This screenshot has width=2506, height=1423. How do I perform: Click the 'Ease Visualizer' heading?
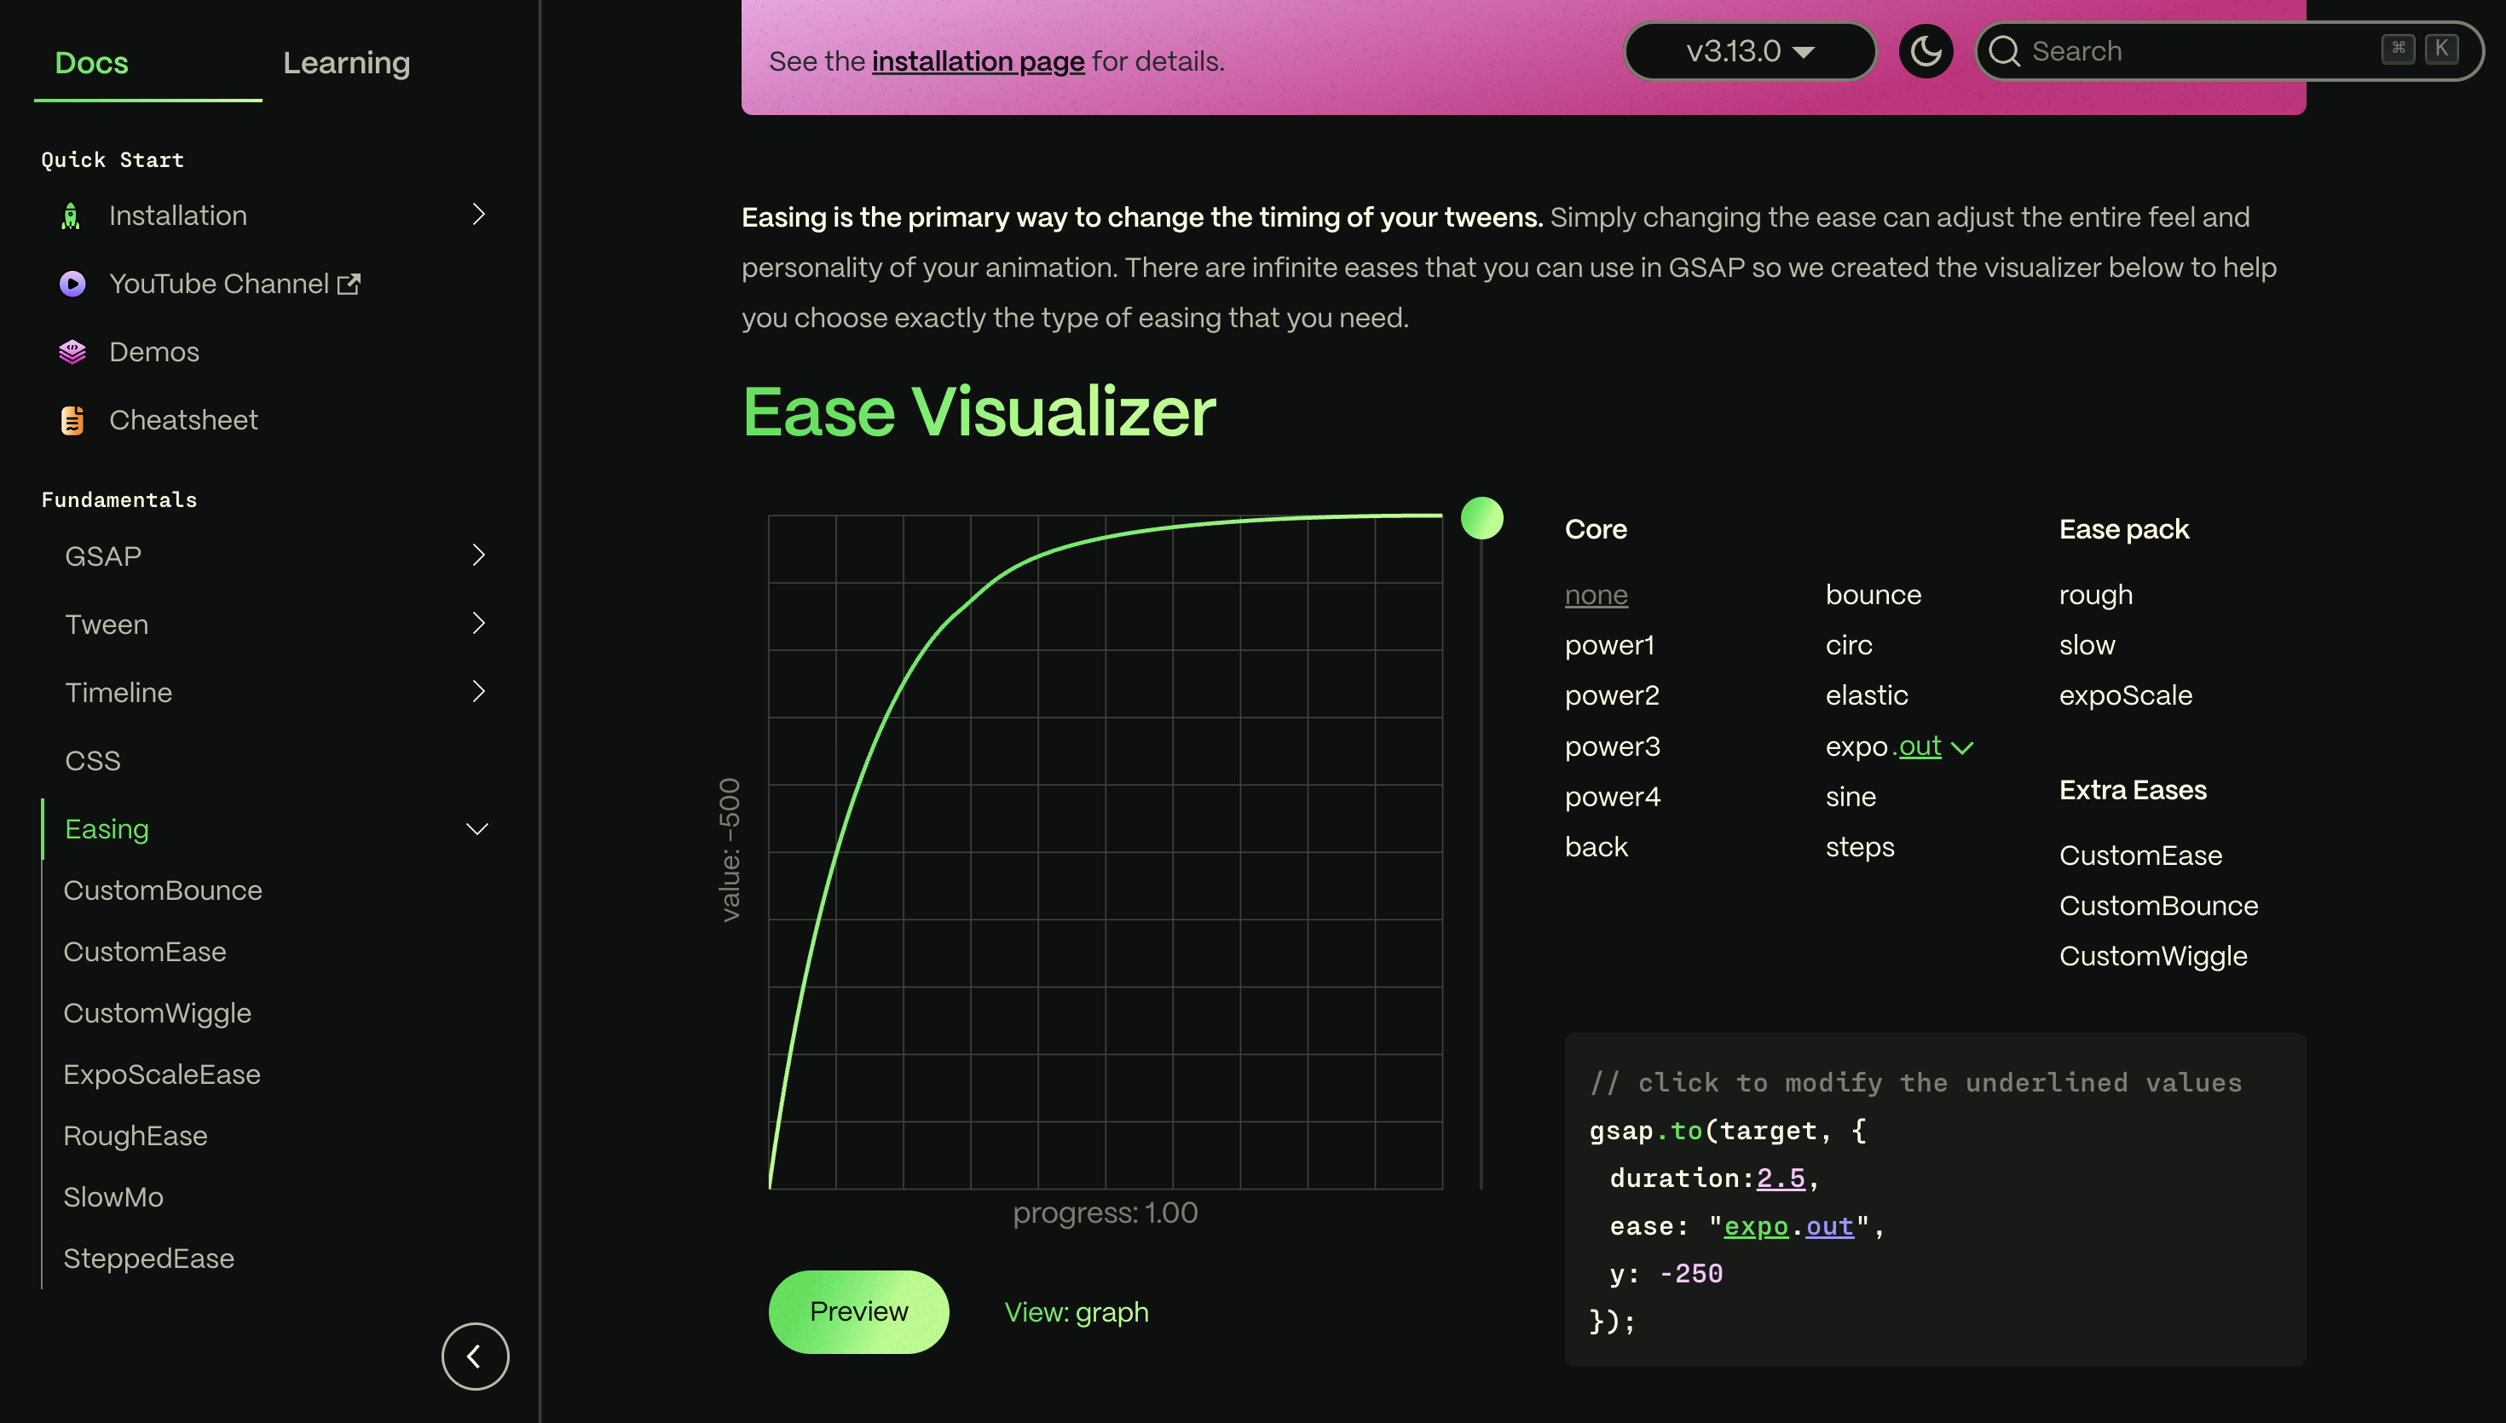[979, 412]
